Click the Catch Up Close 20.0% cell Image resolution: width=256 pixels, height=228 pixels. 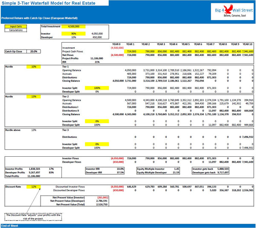point(33,51)
